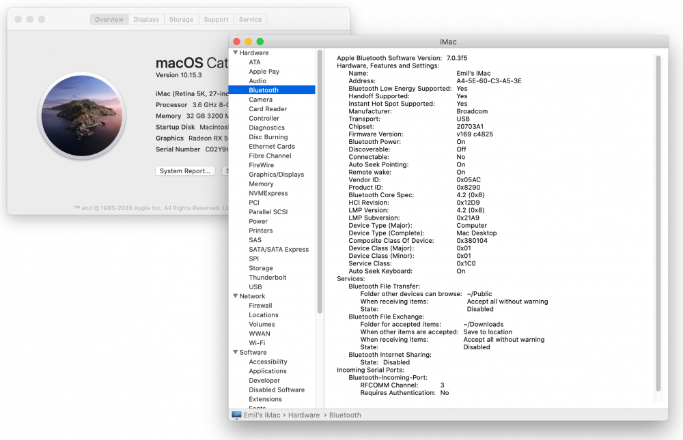683x440 pixels.
Task: Select Ethernet Cards in the sidebar
Action: 272,146
